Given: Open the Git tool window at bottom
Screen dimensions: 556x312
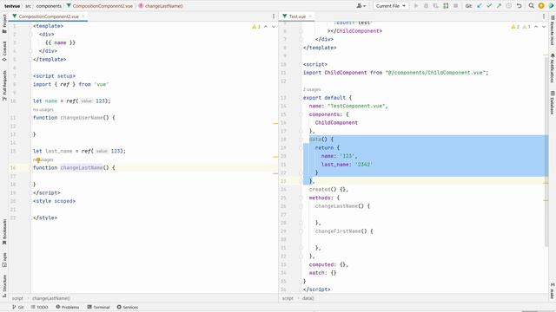Looking at the screenshot, I should pos(17,307).
